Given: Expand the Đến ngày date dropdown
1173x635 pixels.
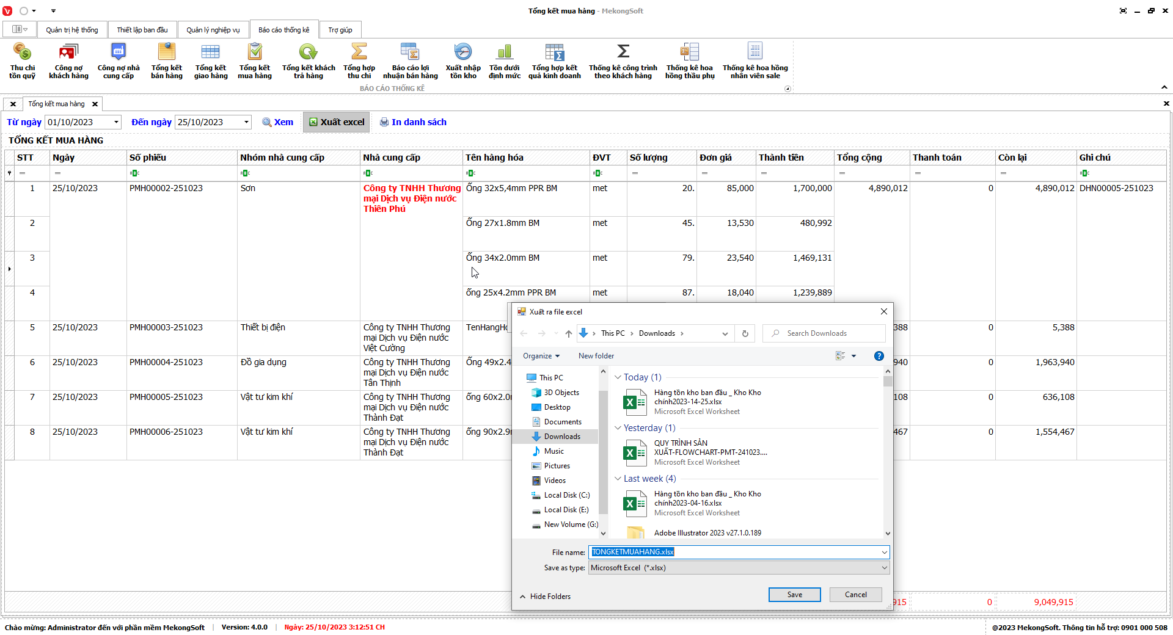Looking at the screenshot, I should coord(246,122).
